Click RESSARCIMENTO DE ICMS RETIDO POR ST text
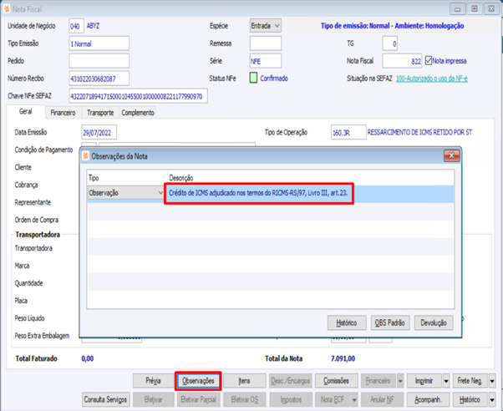503x411 pixels. (x=419, y=132)
